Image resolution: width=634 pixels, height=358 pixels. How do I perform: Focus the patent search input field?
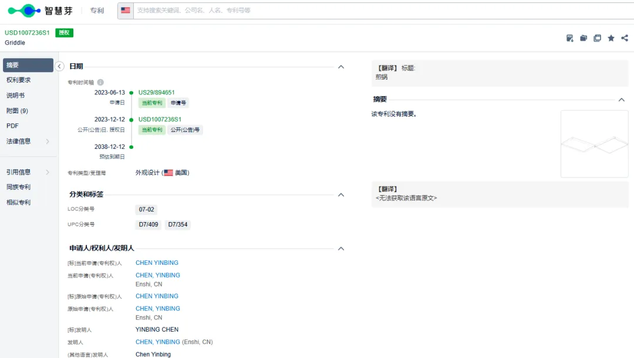click(383, 11)
